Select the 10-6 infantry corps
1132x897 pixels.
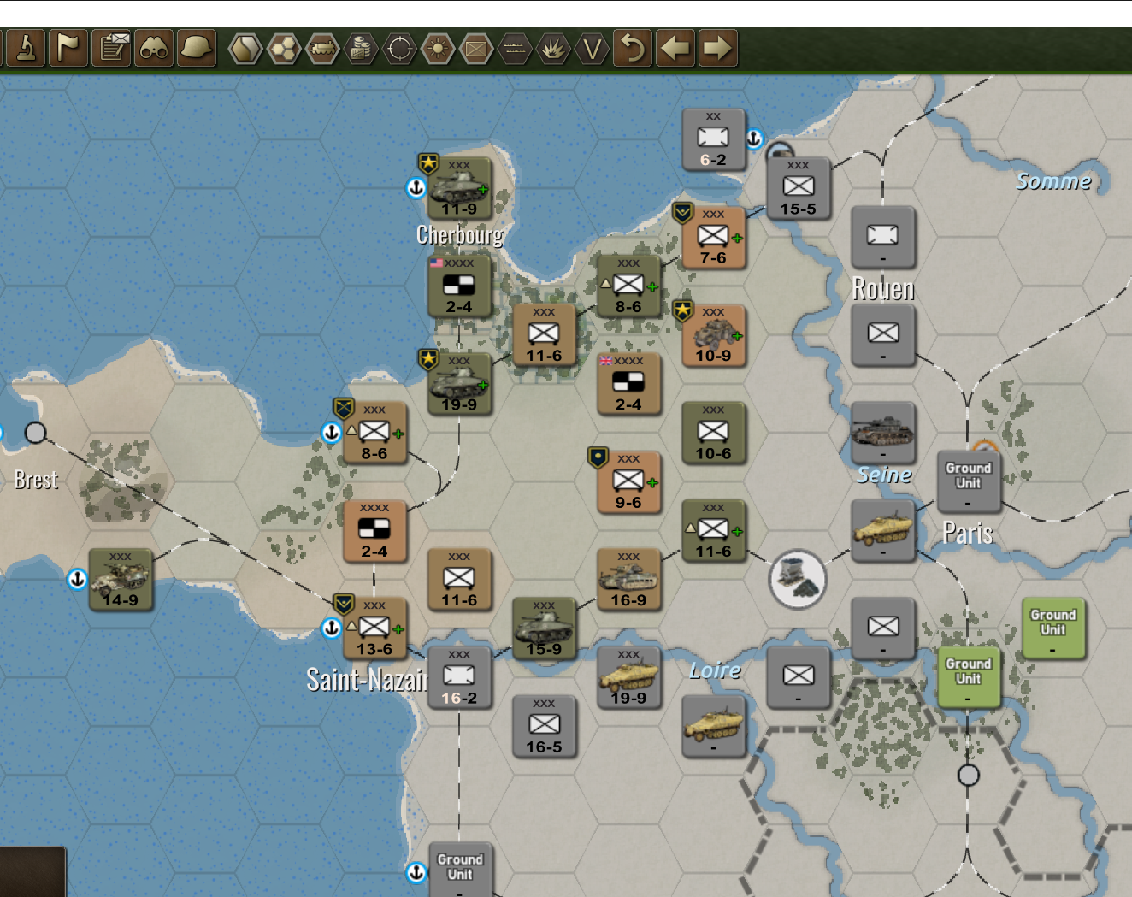[x=713, y=432]
